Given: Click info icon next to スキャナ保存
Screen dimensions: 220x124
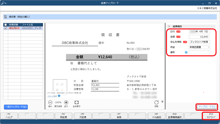Looking at the screenshot, I should pyautogui.click(x=59, y=96).
